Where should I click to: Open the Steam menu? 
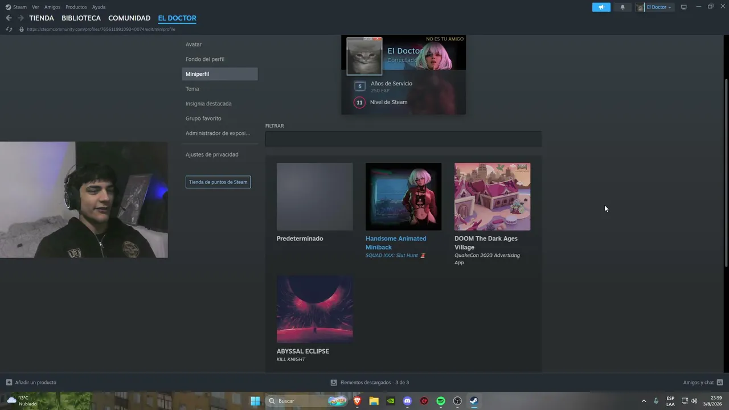point(20,7)
